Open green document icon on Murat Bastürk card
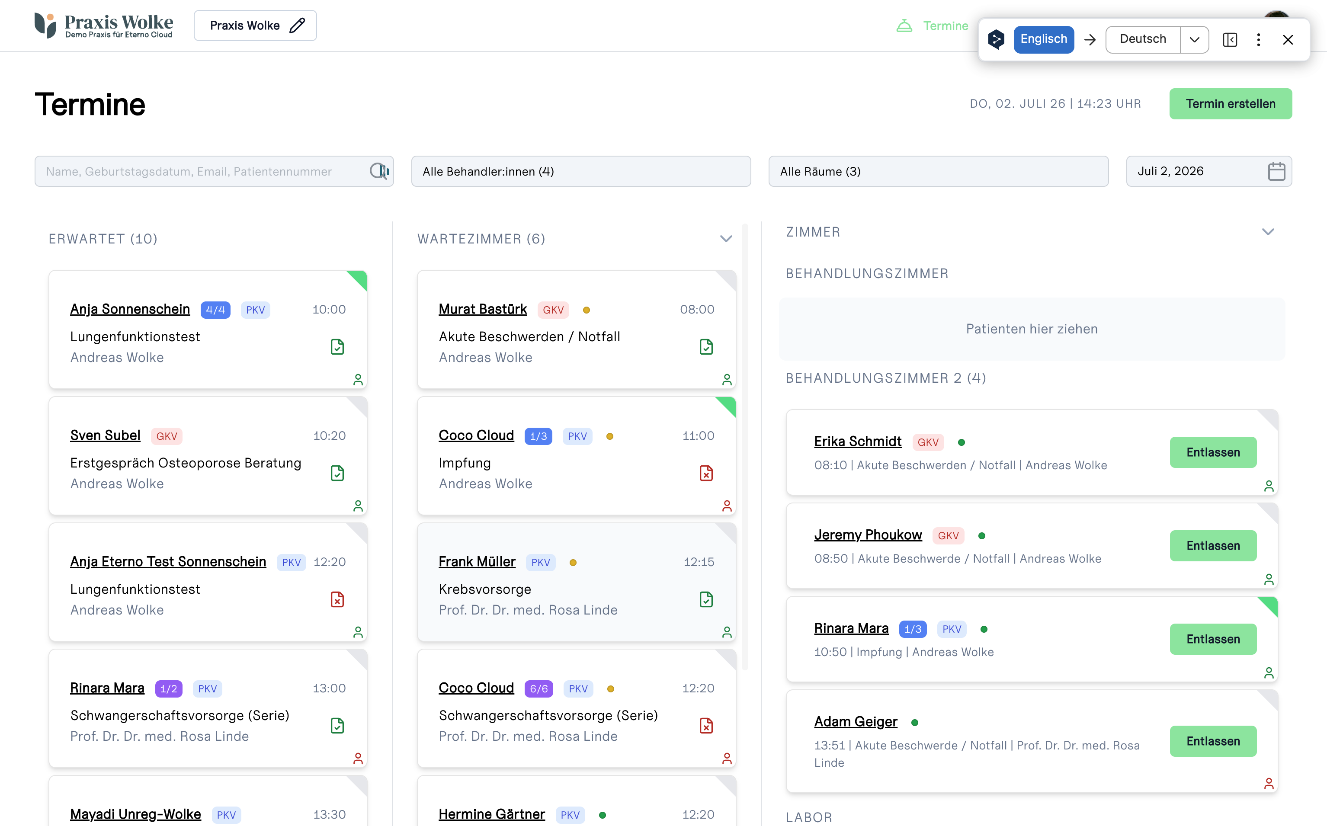 point(706,347)
